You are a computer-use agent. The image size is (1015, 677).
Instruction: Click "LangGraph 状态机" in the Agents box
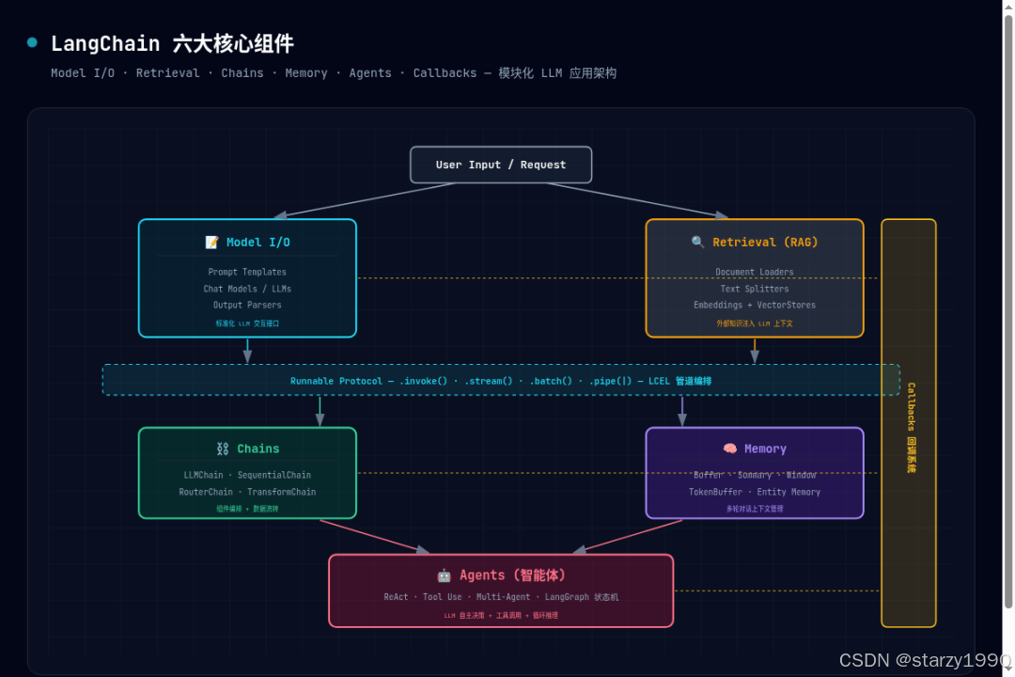tap(582, 597)
